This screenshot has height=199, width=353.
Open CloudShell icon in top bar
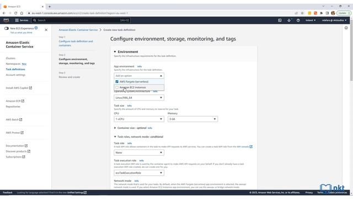coord(280,20)
